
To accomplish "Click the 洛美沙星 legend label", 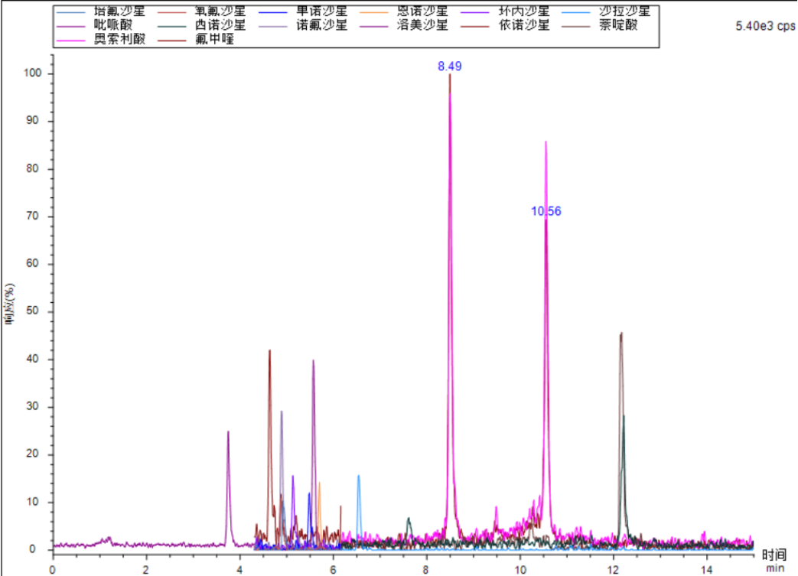I will [x=422, y=25].
